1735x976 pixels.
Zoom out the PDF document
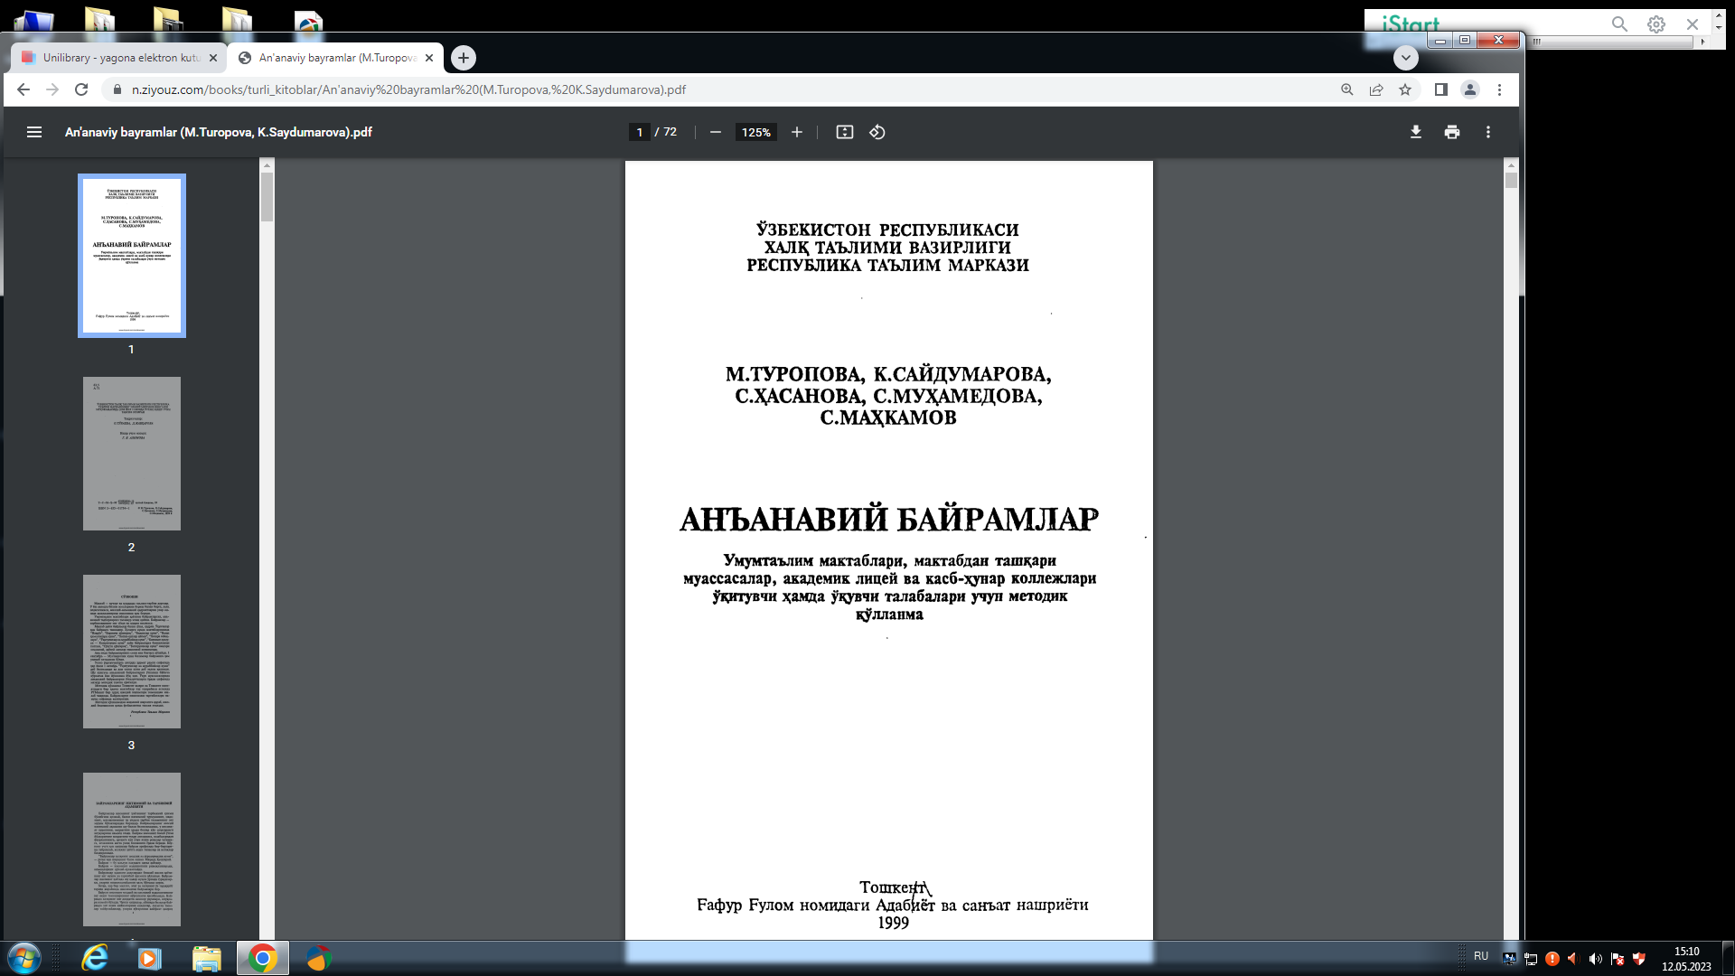pos(715,132)
